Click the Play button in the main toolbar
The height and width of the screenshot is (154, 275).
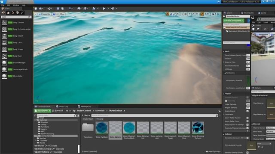click(x=104, y=9)
